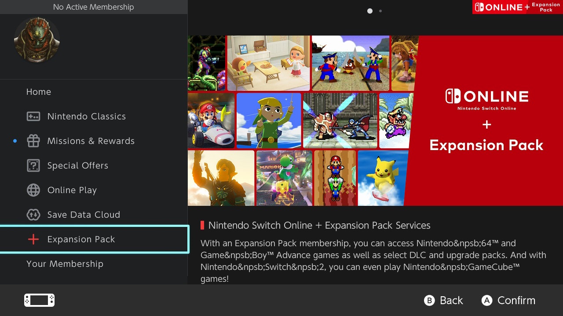The width and height of the screenshot is (563, 316).
Task: Click the B Back button
Action: tap(443, 300)
